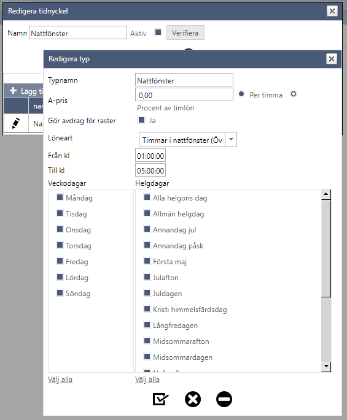This screenshot has height=420, width=347.
Task: Click the Helgdagar list scrollbar thumb
Action: pyautogui.click(x=326, y=248)
